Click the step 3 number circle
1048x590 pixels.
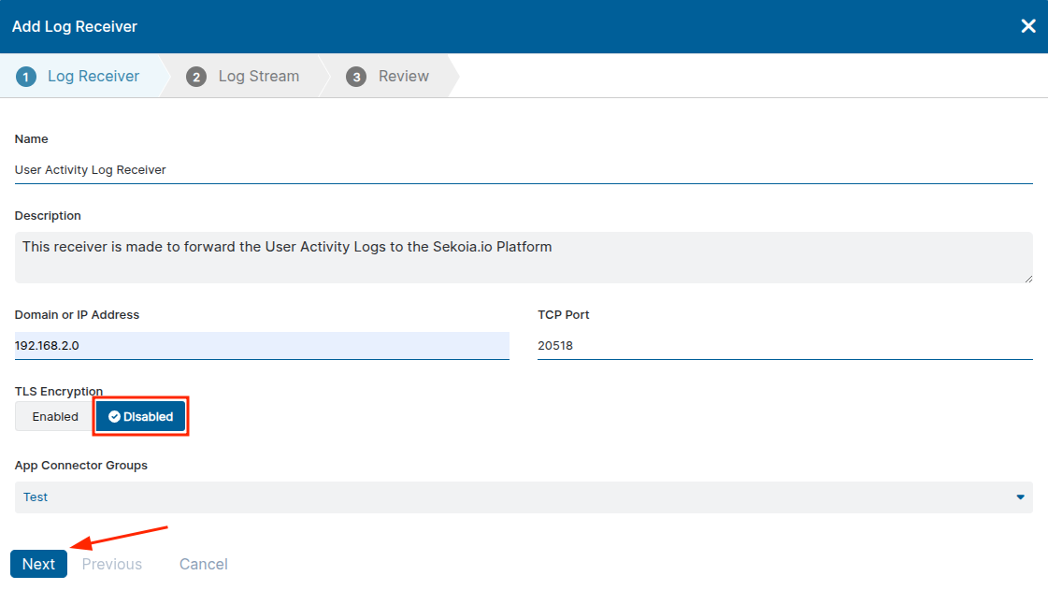pos(356,77)
